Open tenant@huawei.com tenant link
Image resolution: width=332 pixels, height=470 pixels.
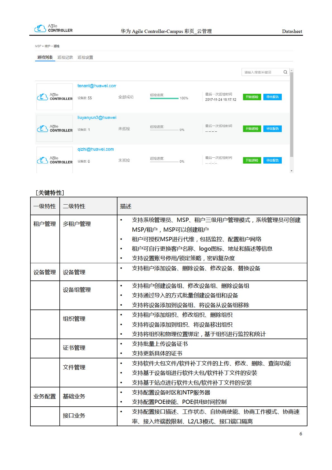(97, 86)
